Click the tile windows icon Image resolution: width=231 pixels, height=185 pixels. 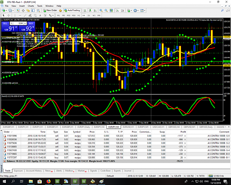111,10
